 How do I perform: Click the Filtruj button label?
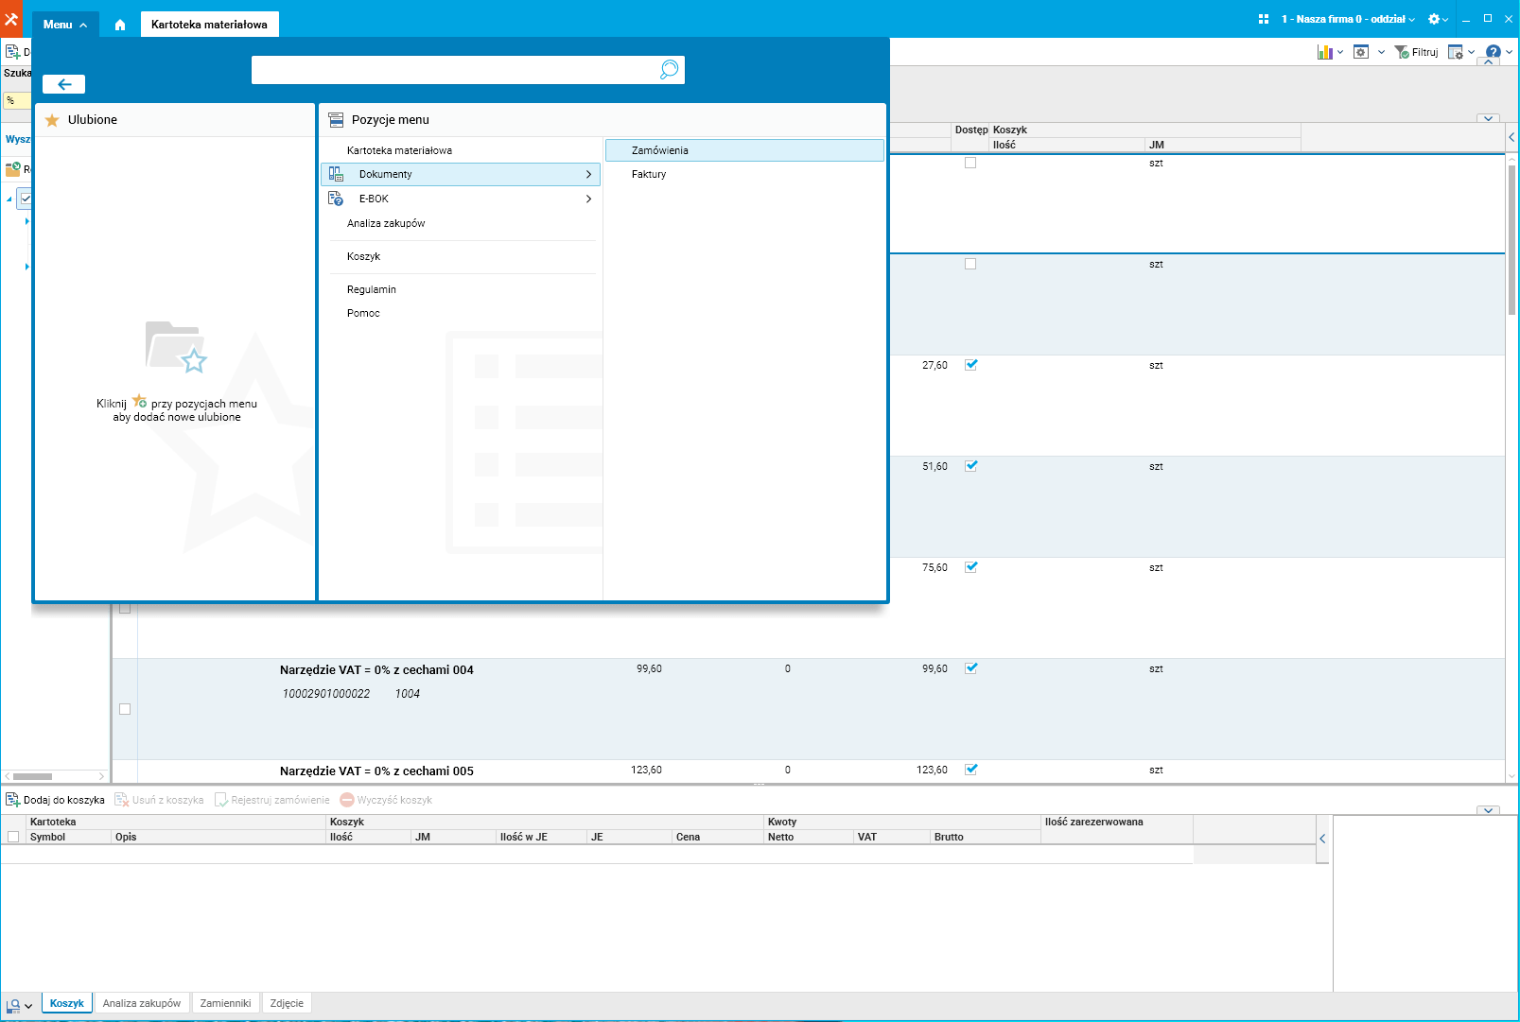1424,52
